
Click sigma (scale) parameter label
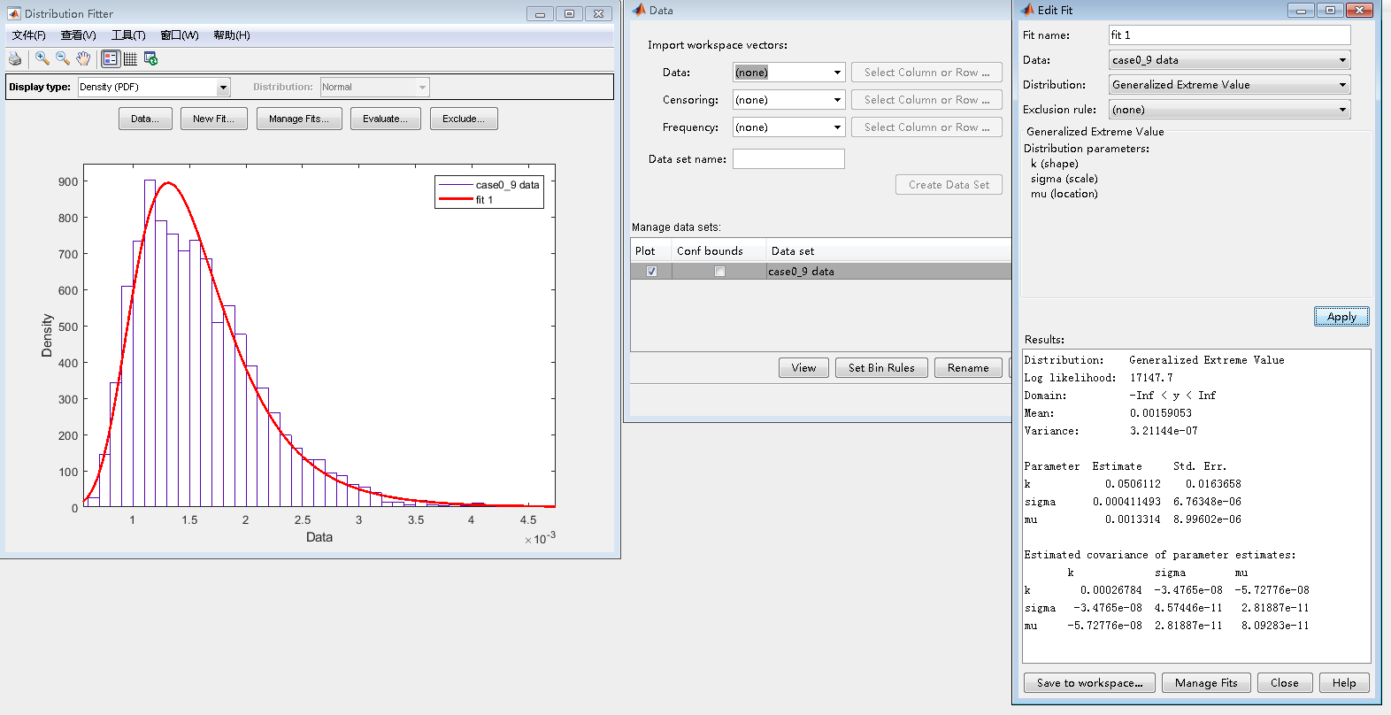coord(1064,179)
